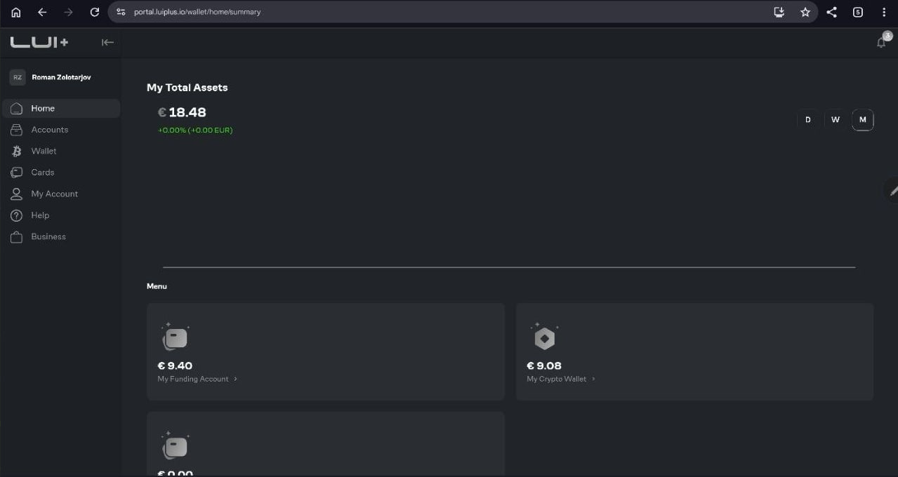Viewport: 898px width, 477px height.
Task: Click the share icon in browser toolbar
Action: 832,12
